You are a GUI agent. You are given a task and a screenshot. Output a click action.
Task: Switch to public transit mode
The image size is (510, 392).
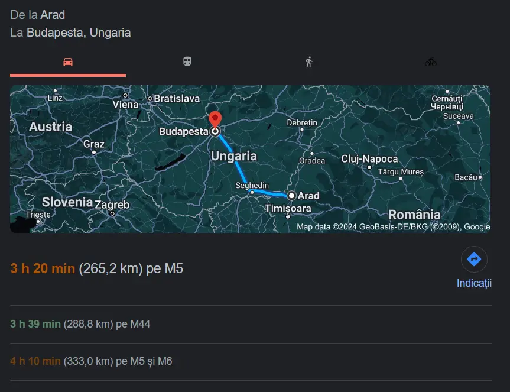(187, 61)
